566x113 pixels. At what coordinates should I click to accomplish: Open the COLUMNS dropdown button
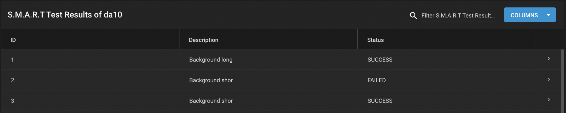530,15
